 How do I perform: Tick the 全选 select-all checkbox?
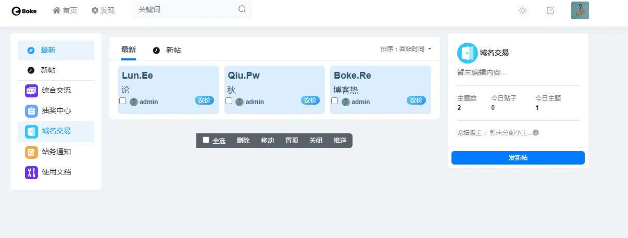click(206, 140)
